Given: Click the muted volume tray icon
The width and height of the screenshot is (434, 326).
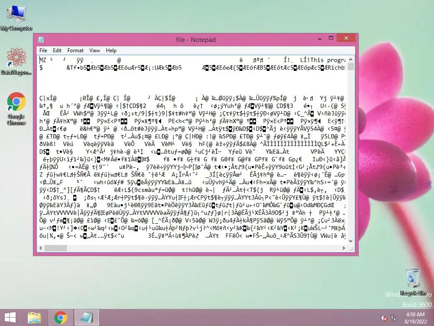Looking at the screenshot, I should pos(384,318).
